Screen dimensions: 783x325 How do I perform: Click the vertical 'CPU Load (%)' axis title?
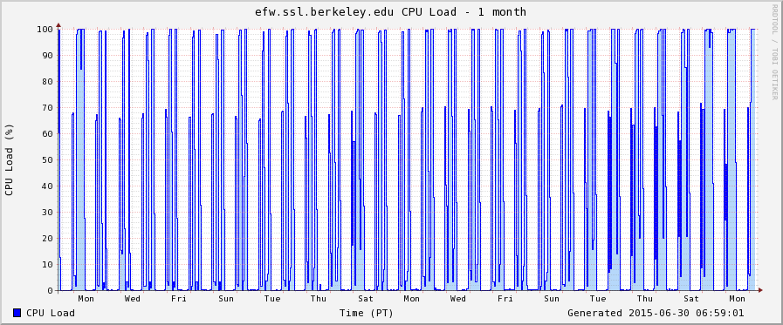tap(10, 159)
